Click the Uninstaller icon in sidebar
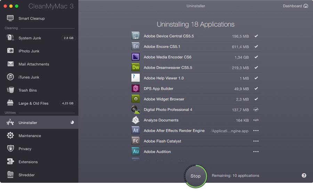 click(x=10, y=122)
